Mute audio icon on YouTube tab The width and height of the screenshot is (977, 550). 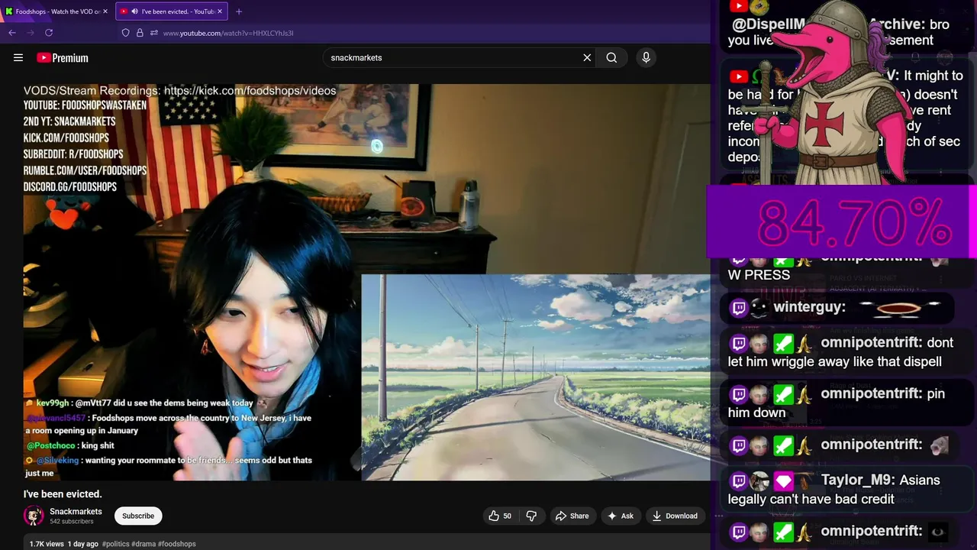[134, 11]
